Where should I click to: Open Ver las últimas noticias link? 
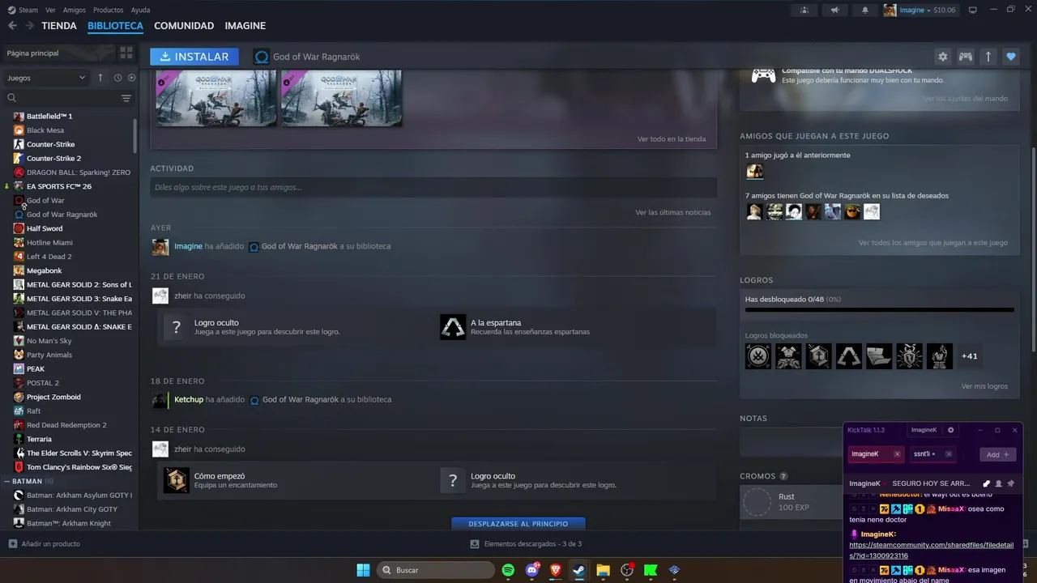point(672,212)
